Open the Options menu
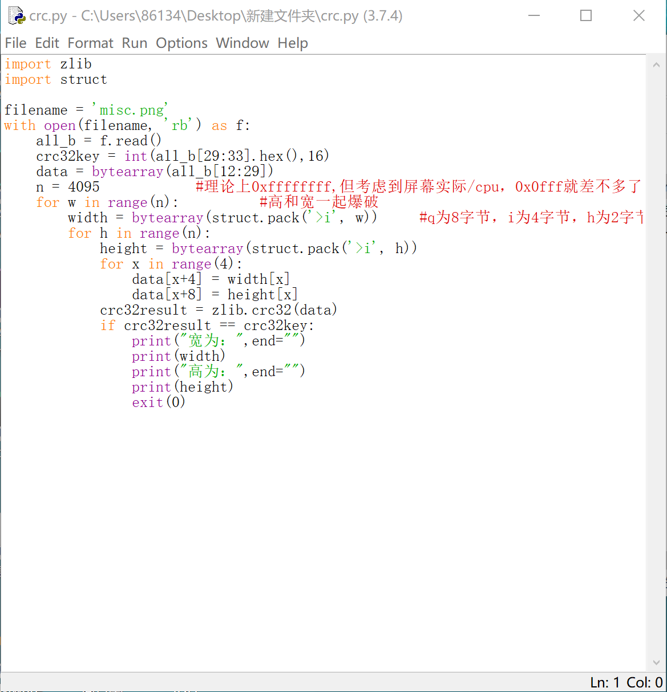The width and height of the screenshot is (667, 692). pos(181,43)
